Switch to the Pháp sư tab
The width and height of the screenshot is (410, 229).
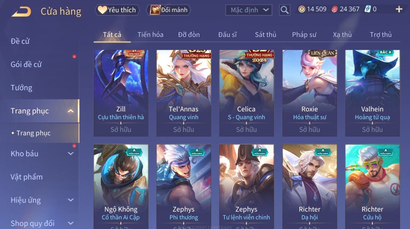click(x=304, y=35)
